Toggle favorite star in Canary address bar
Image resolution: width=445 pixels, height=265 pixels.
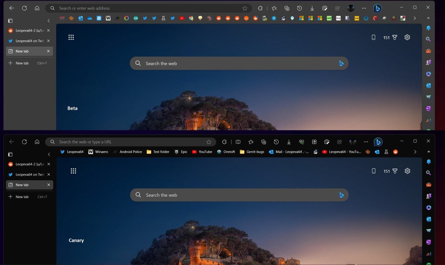coord(209,142)
